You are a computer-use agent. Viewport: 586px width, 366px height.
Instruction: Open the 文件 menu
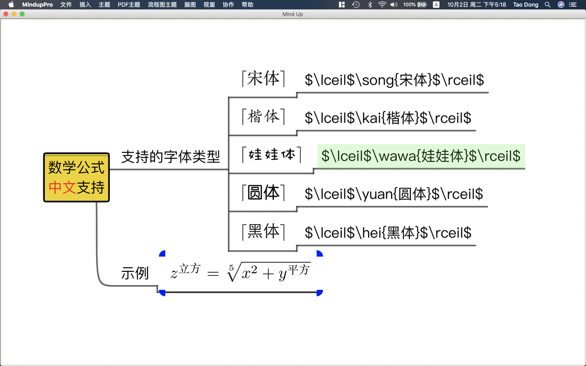(66, 5)
